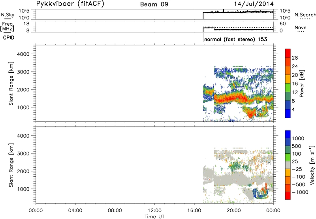
Task: Click the 28 value on Power colorbar
Action: coord(295,58)
